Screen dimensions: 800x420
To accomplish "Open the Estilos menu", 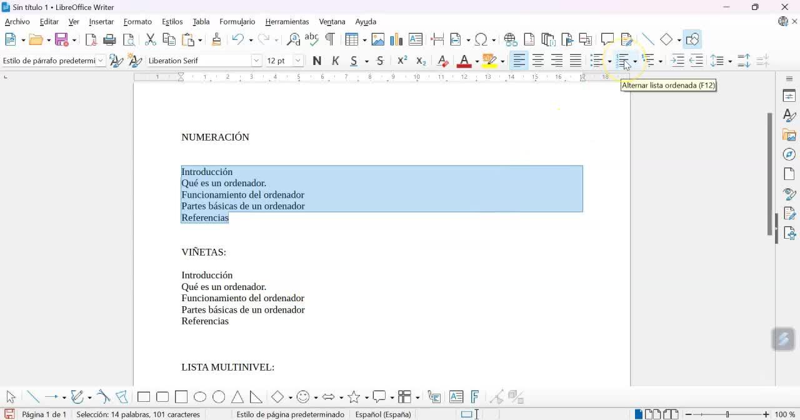I will (172, 22).
